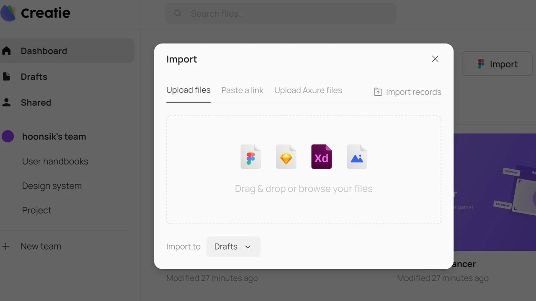This screenshot has width=536, height=301.
Task: Click the Import button behind the dialog
Action: [x=497, y=64]
